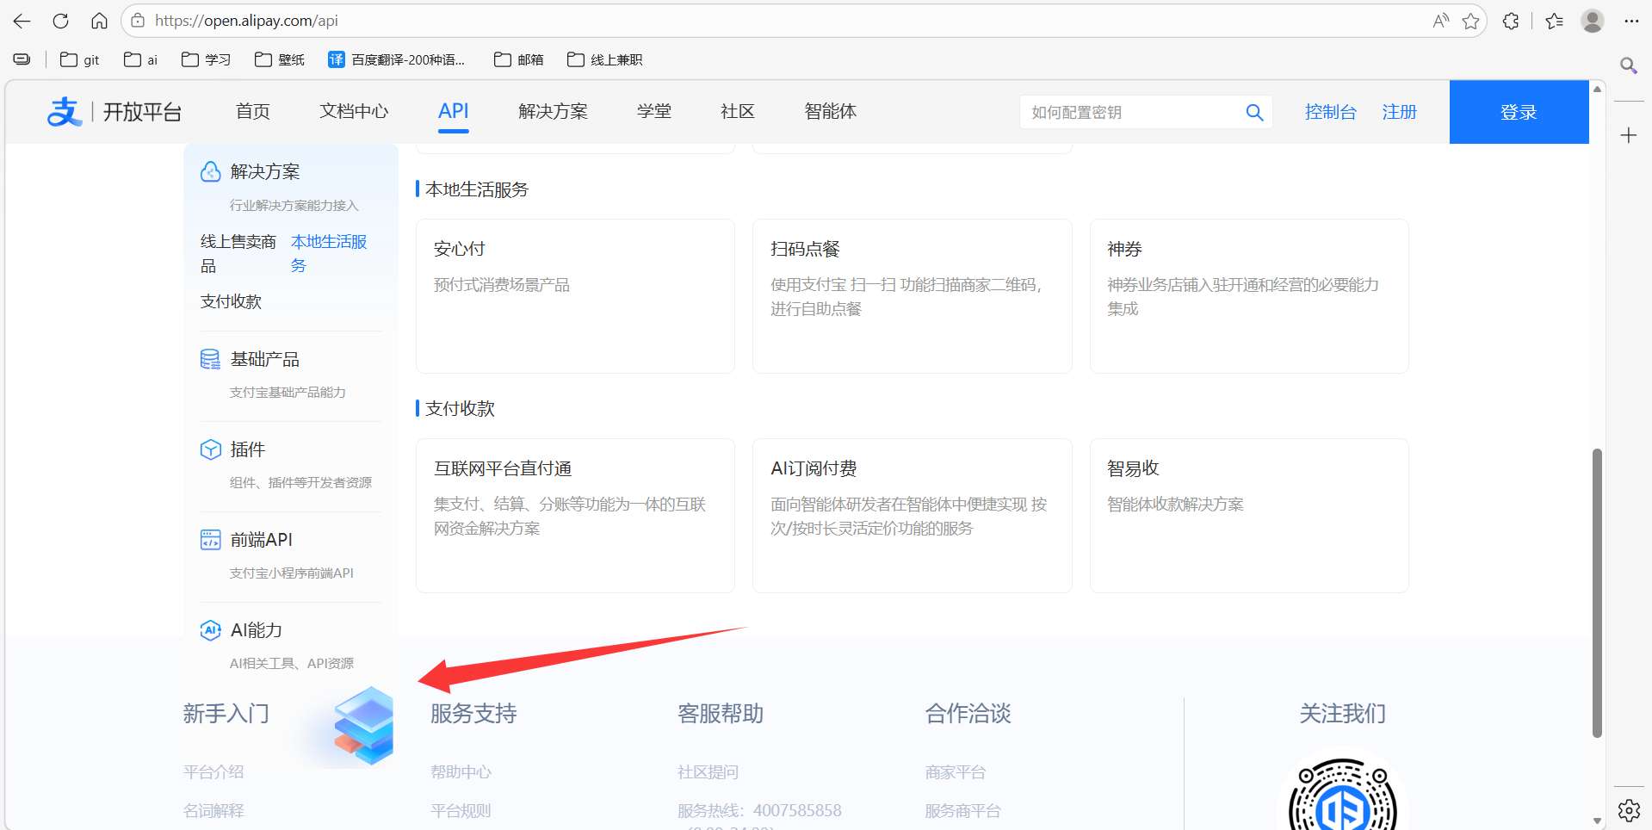Open the 神券 card
Screen dimensions: 1652x830
(x=1249, y=296)
